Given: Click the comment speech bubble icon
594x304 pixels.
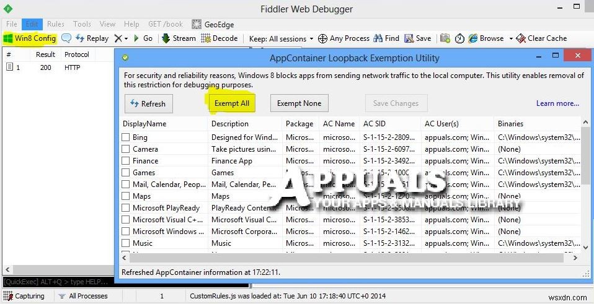Looking at the screenshot, I should tap(66, 38).
